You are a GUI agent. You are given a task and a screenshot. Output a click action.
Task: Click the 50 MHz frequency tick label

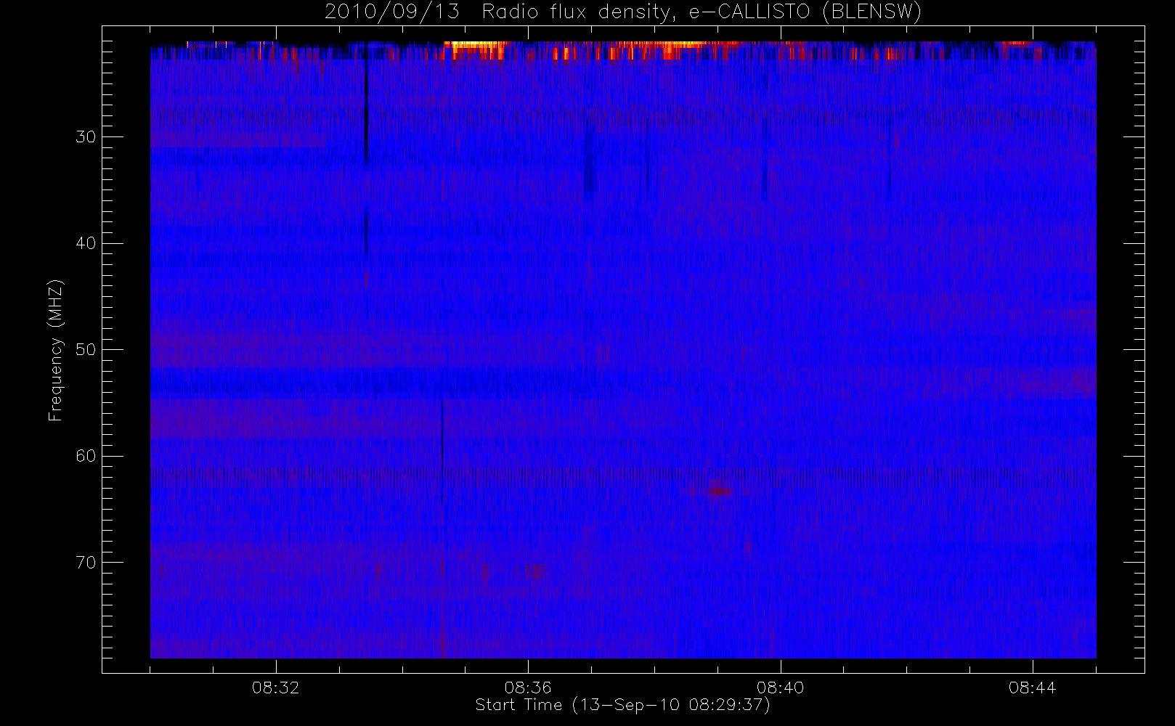click(x=86, y=349)
